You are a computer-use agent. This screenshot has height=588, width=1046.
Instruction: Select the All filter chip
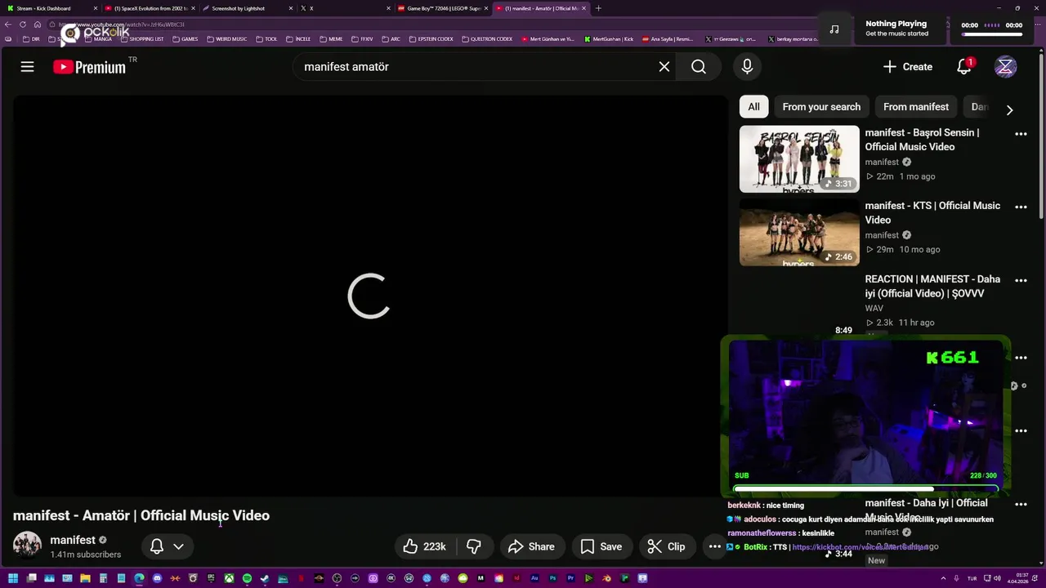coord(753,107)
